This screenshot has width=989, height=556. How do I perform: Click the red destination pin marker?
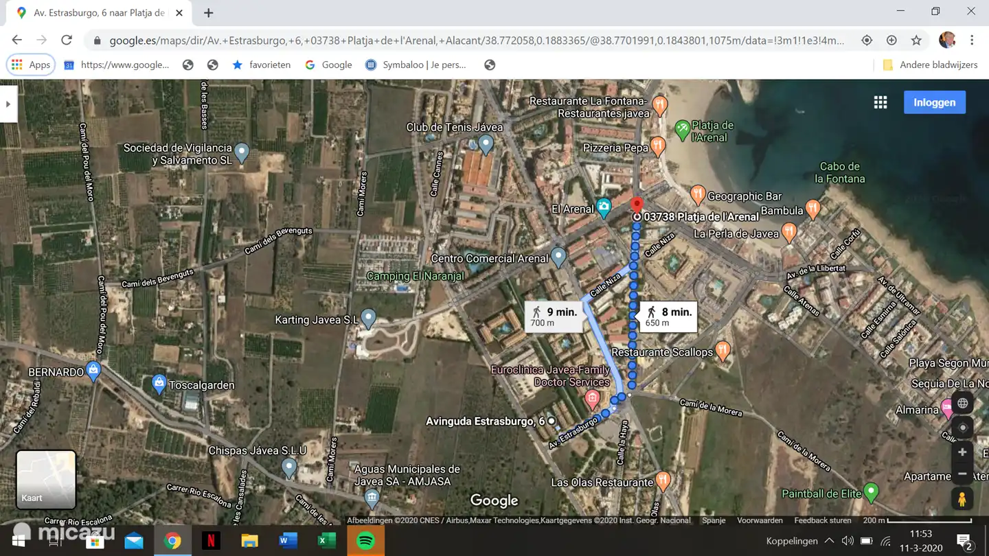tap(637, 205)
